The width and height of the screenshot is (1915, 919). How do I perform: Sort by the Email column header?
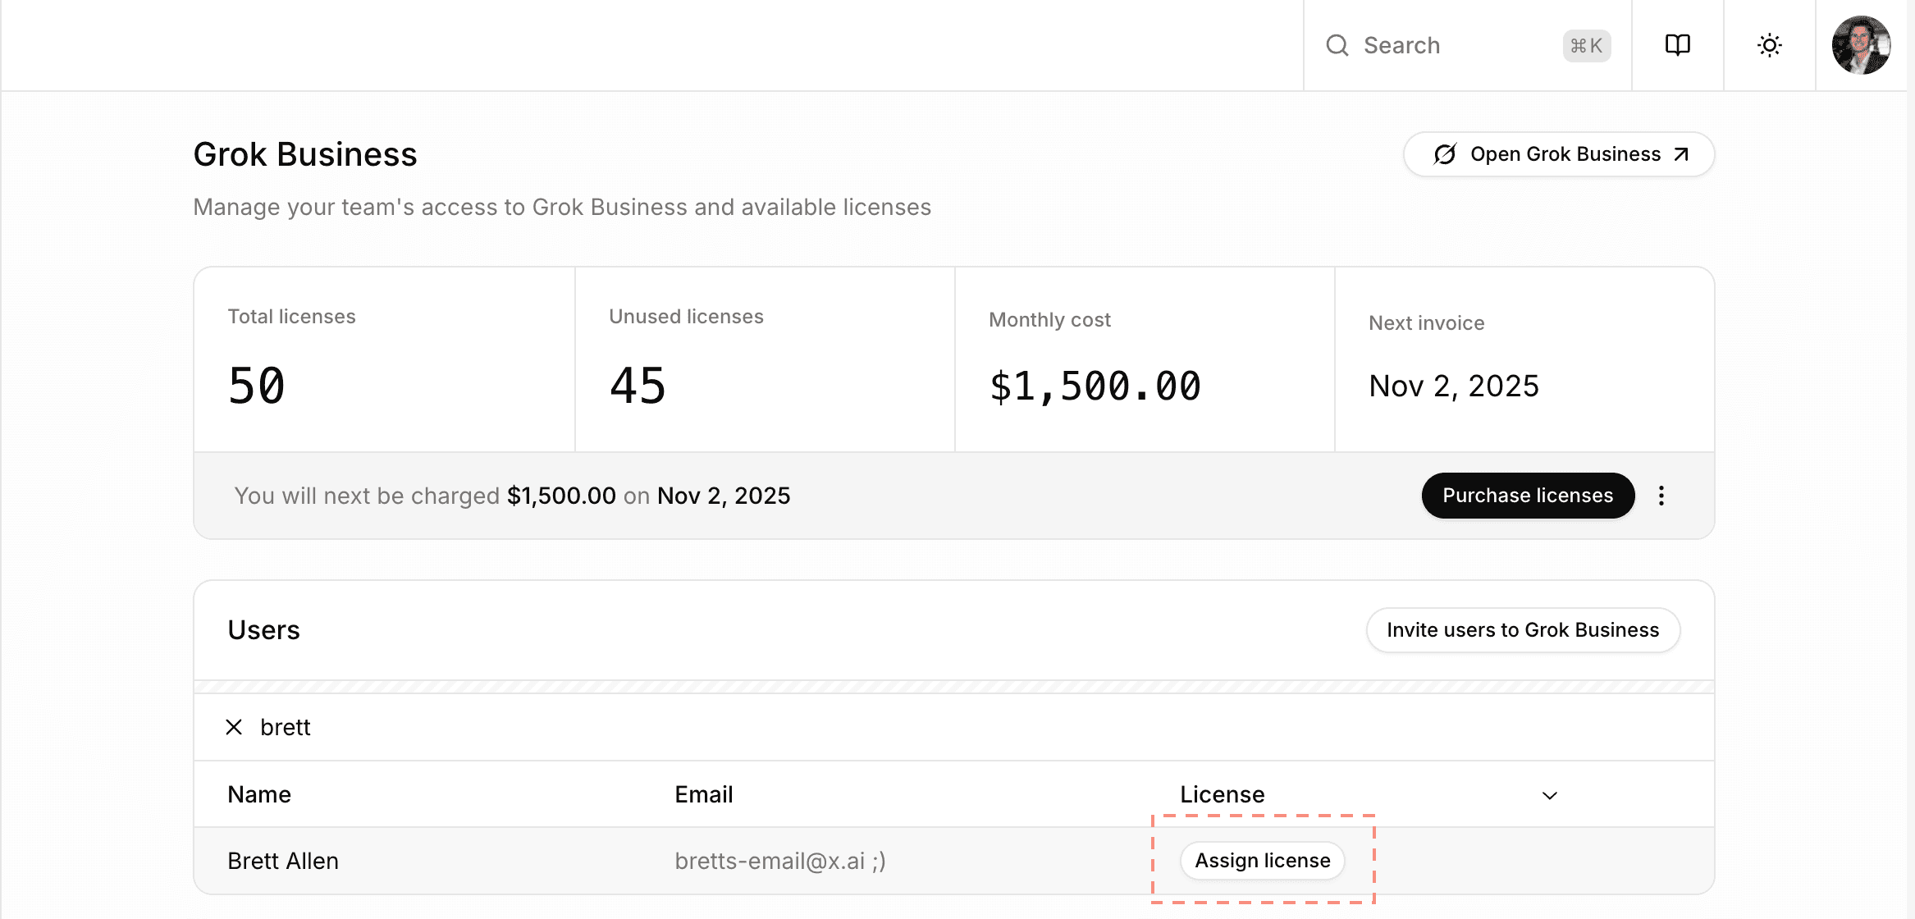[x=704, y=794]
